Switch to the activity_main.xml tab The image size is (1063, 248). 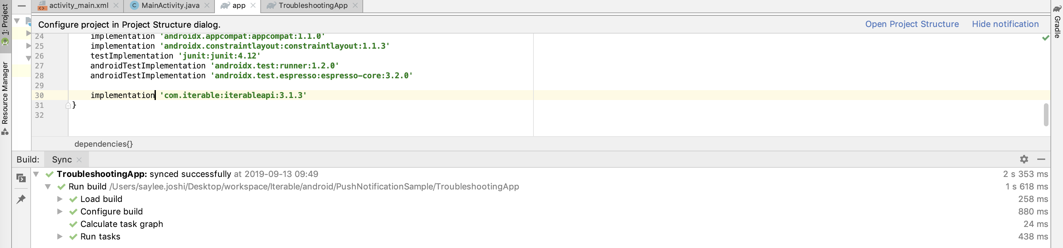(x=78, y=5)
